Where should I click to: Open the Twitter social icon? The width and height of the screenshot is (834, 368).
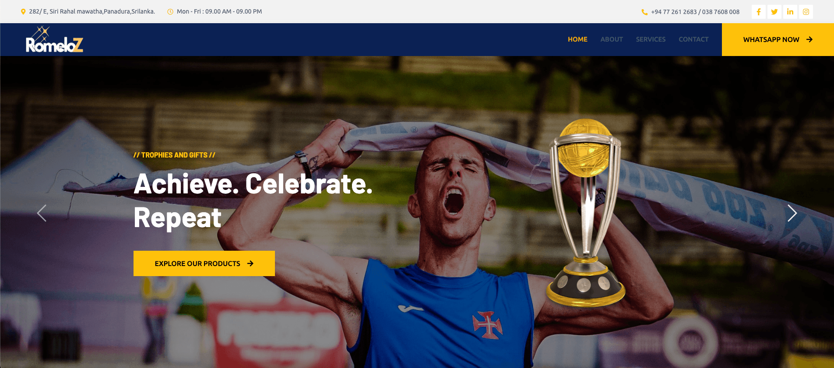(x=774, y=12)
